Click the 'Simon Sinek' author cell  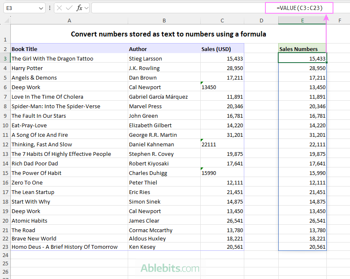click(x=164, y=201)
